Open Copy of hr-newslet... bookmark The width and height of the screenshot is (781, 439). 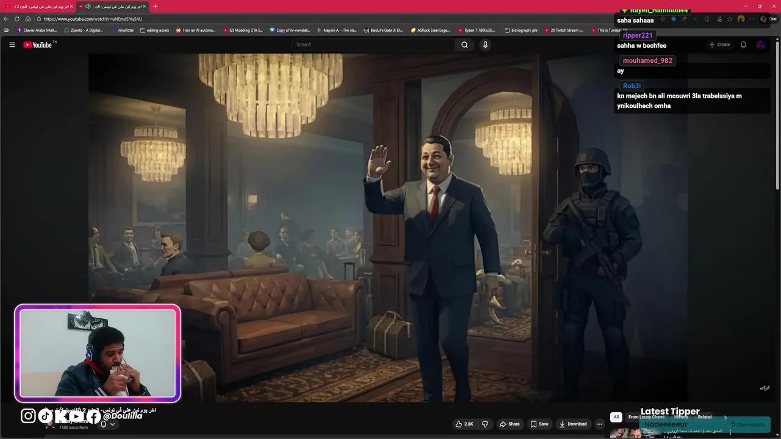click(290, 30)
